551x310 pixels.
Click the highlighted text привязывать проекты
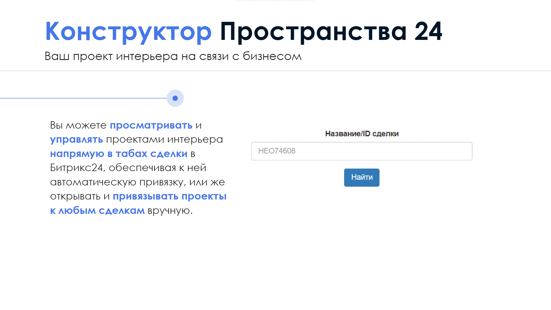point(170,196)
